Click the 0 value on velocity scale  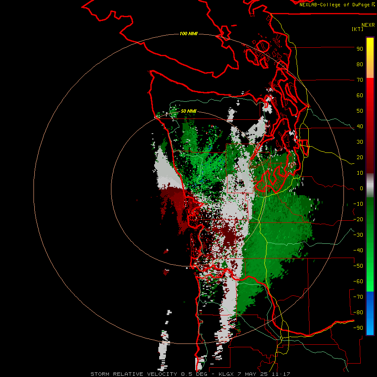[x=362, y=188]
